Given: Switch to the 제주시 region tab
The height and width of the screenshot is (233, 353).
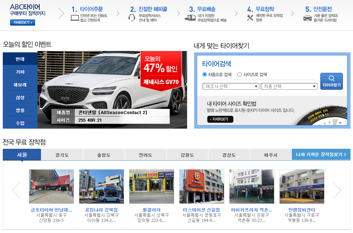Looking at the screenshot, I should (x=271, y=155).
